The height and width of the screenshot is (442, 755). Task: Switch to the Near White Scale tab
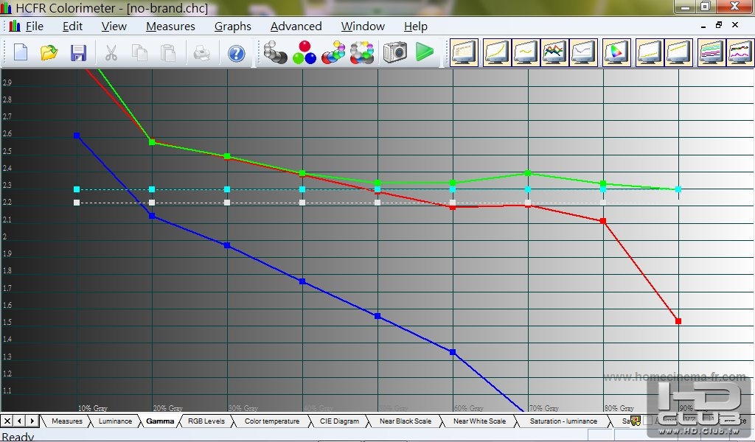(x=479, y=421)
